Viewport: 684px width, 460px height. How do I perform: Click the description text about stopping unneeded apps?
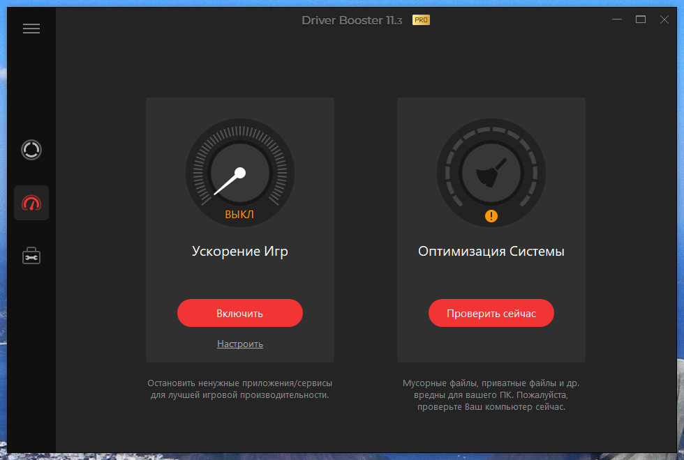240,389
